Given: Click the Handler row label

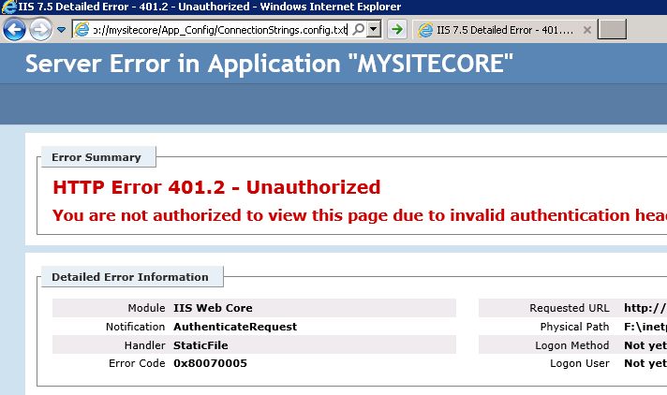Looking at the screenshot, I should click(x=144, y=345).
